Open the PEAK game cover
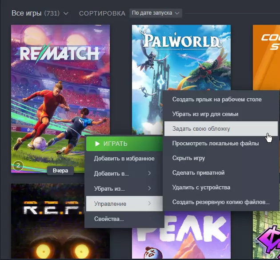 181,235
